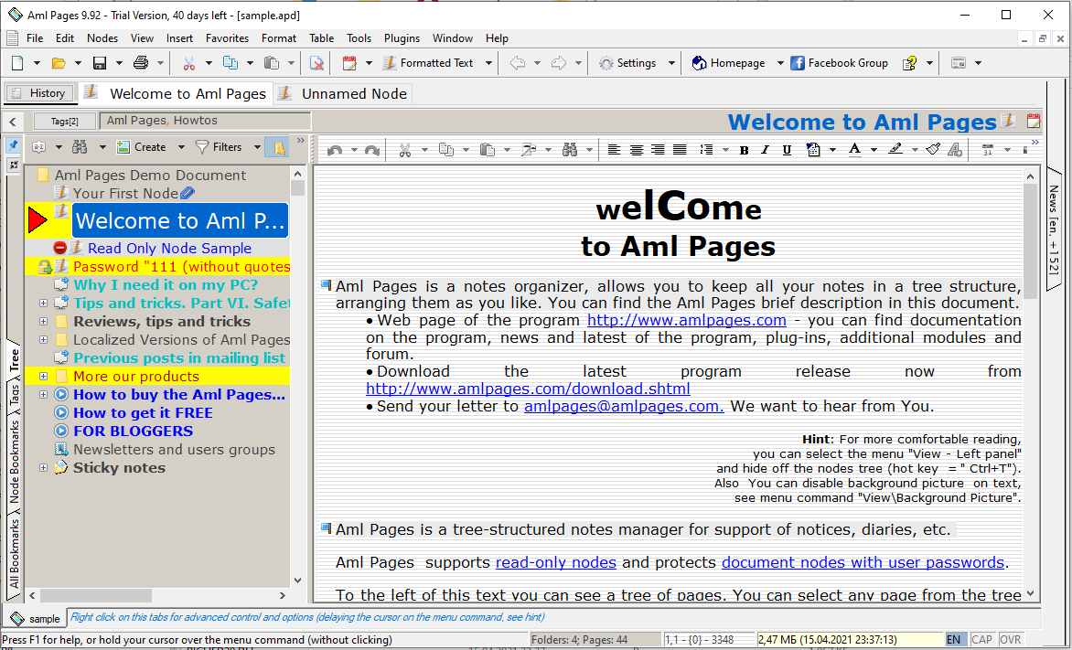Cut with the red scissors icon in the main toolbar

189,63
